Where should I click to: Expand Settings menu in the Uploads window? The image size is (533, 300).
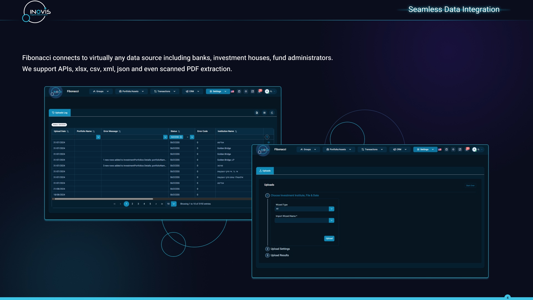tap(425, 149)
